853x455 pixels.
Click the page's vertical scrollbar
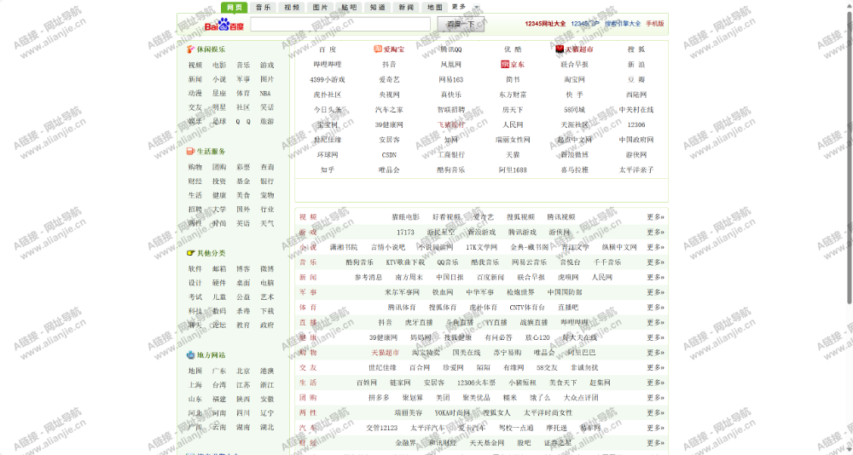coord(850,158)
